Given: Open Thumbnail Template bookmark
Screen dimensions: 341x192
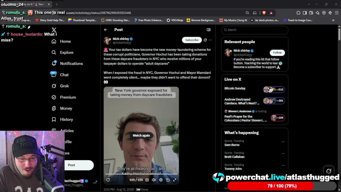Looking at the screenshot, I should [x=82, y=20].
